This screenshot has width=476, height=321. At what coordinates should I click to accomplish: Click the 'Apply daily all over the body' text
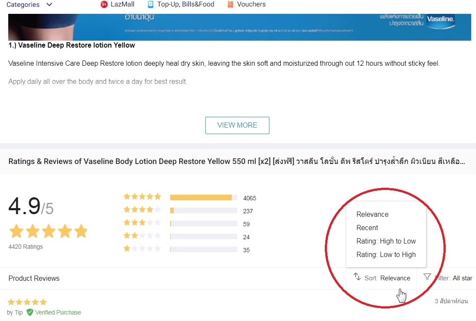98,81
